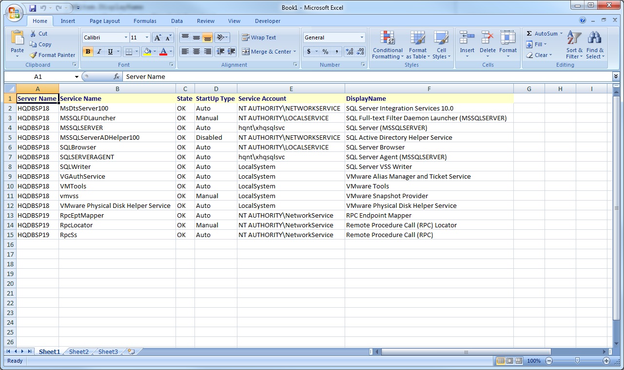This screenshot has width=624, height=370.
Task: Toggle Align Text Left
Action: [185, 52]
